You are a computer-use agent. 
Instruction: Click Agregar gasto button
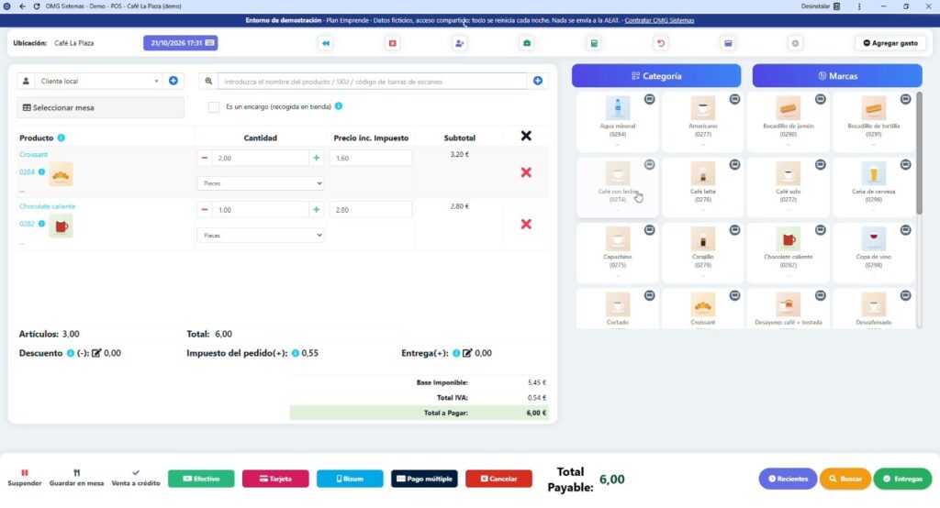click(890, 43)
